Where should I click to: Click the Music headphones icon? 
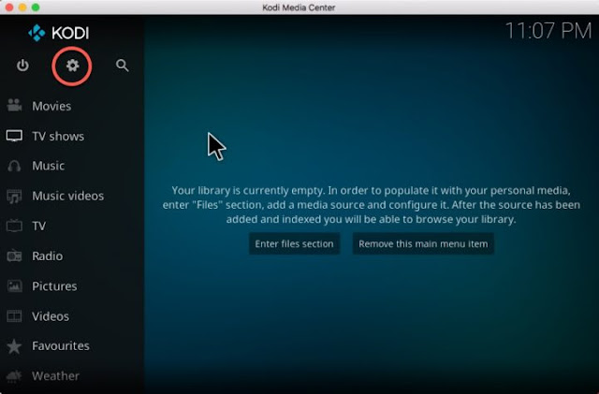pos(14,166)
